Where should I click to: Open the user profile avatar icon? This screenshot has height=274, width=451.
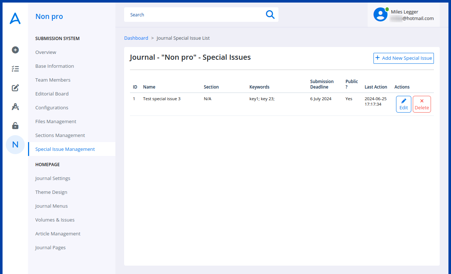(380, 15)
